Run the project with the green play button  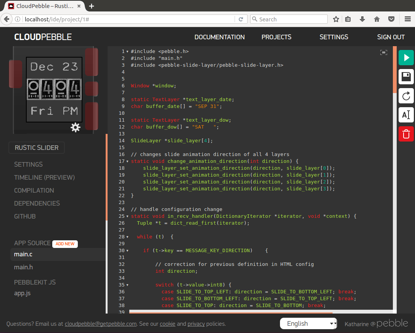(x=406, y=58)
